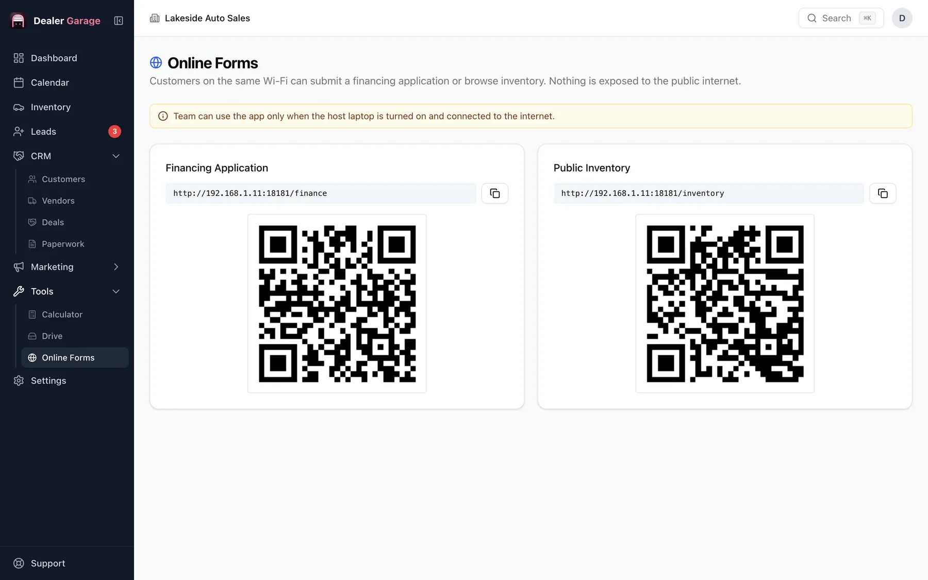
Task: Select Online Forms in the sidebar
Action: (75, 358)
